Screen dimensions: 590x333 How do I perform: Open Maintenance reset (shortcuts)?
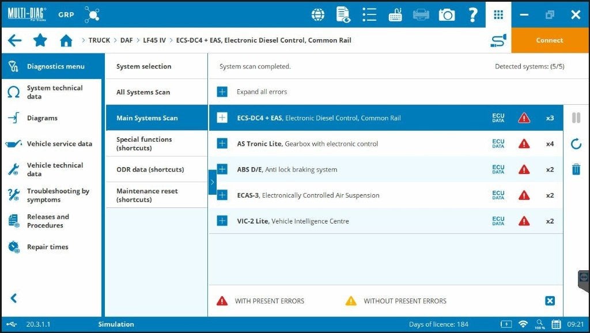[x=157, y=195]
